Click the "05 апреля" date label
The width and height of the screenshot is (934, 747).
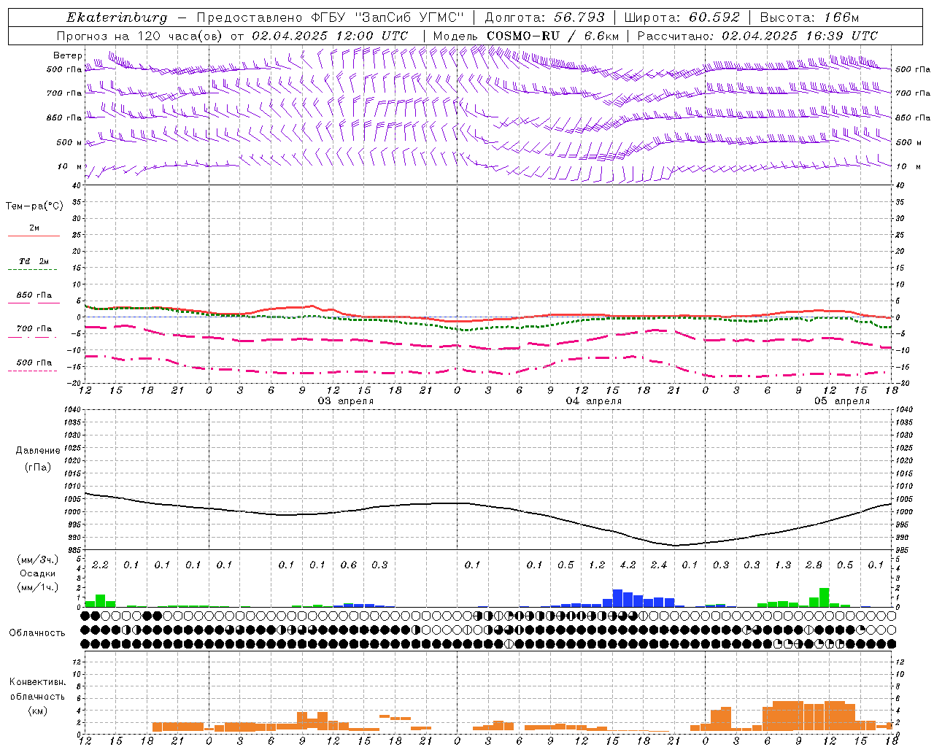[842, 401]
